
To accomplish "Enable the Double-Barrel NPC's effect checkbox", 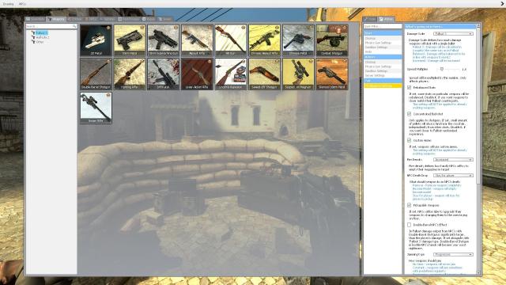I will pyautogui.click(x=410, y=225).
